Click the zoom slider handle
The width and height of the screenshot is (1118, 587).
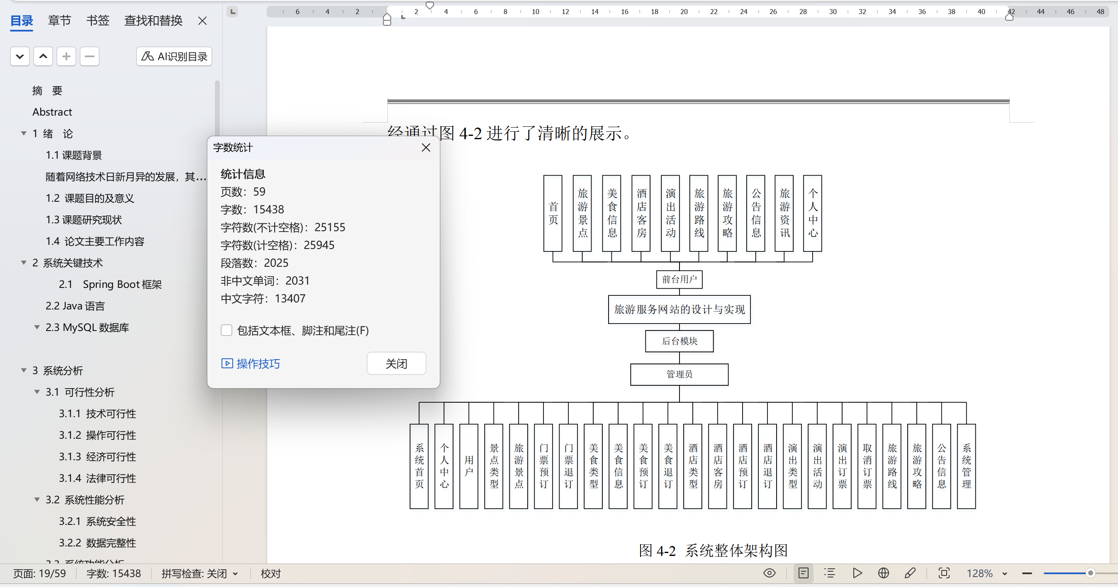tap(1090, 573)
